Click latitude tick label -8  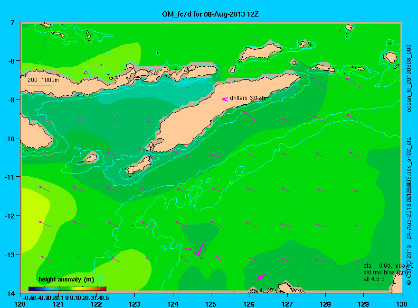pyautogui.click(x=11, y=61)
